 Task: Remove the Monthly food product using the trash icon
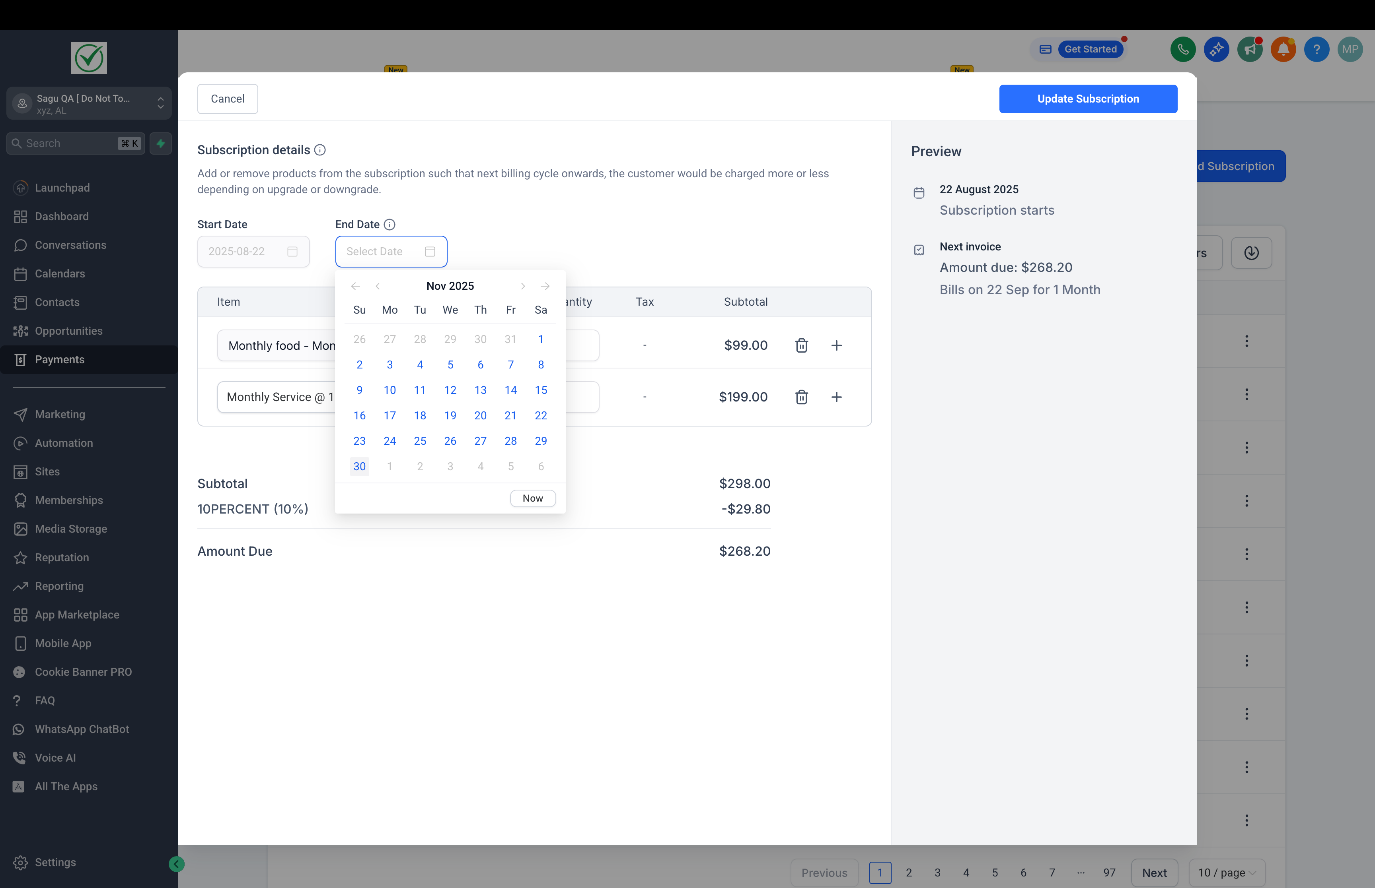[801, 345]
